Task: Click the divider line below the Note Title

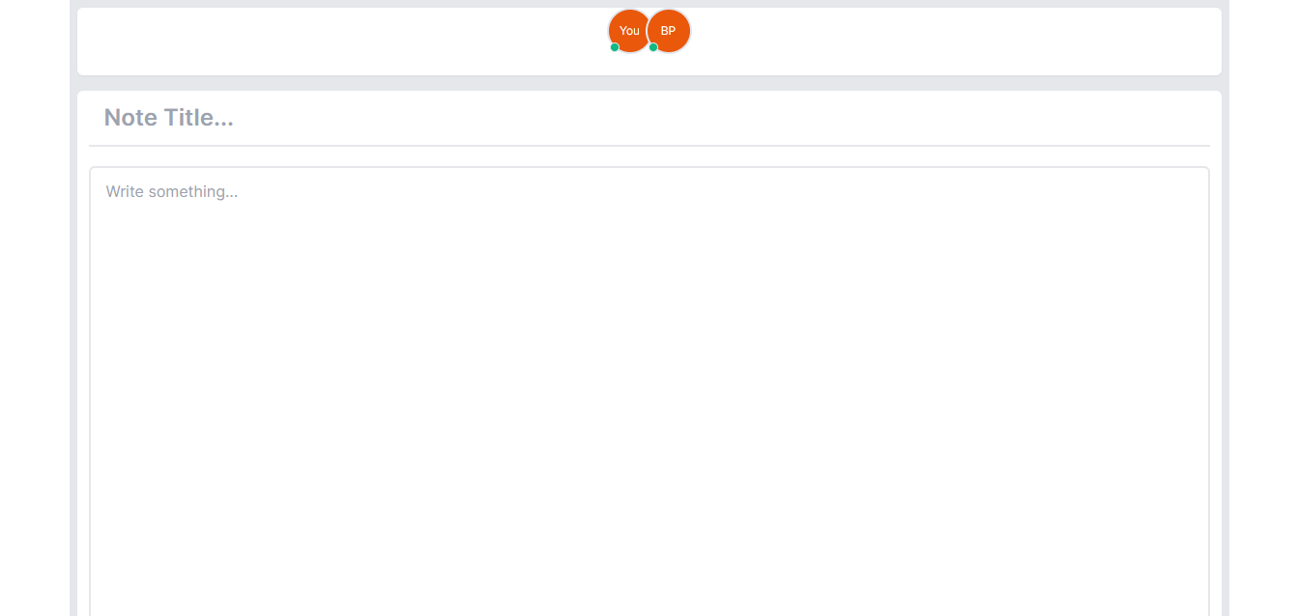Action: (649, 146)
